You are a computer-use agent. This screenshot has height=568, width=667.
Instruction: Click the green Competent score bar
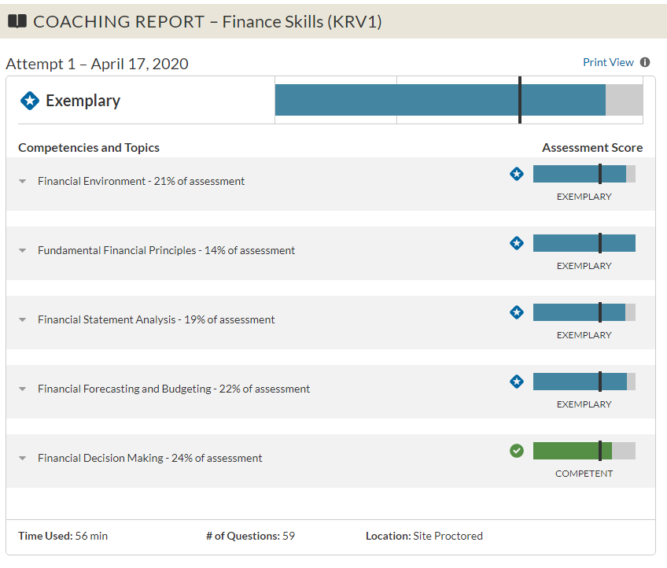(x=566, y=450)
